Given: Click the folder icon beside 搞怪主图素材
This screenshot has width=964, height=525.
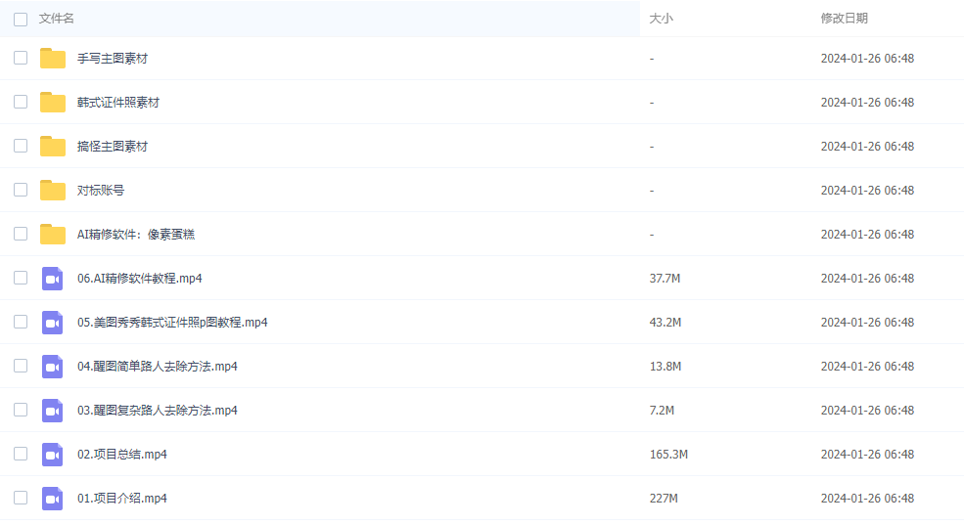Looking at the screenshot, I should (53, 147).
